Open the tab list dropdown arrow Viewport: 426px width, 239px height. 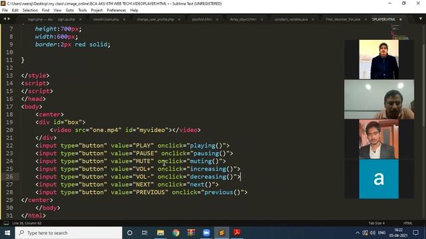[x=421, y=19]
